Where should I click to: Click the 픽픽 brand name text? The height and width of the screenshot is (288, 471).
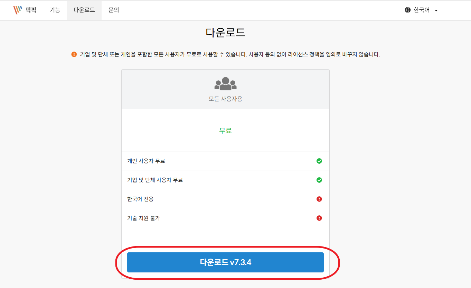(31, 10)
